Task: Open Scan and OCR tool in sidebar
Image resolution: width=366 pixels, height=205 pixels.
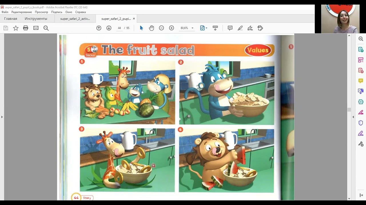Action: [361, 102]
